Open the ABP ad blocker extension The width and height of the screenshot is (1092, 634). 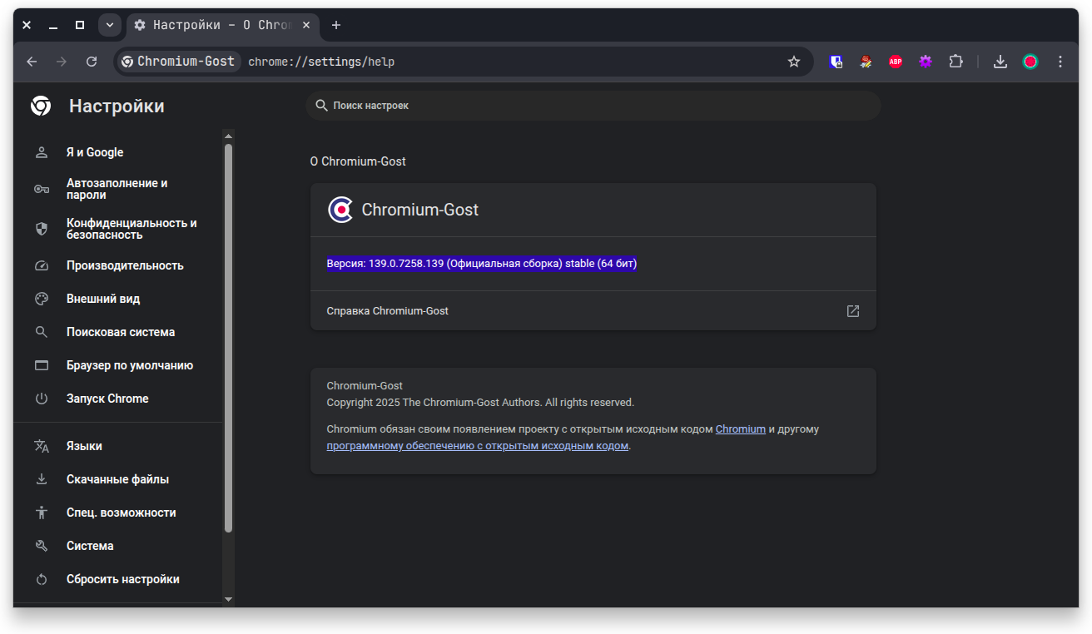(x=896, y=62)
